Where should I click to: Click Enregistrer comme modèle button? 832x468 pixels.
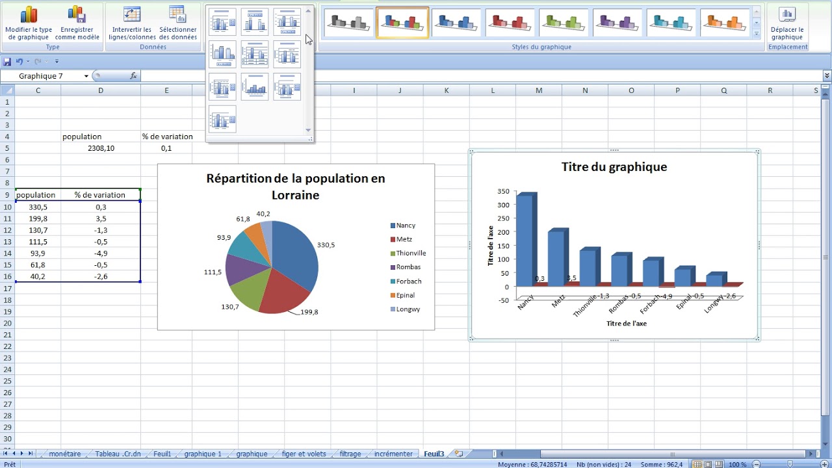coord(77,23)
